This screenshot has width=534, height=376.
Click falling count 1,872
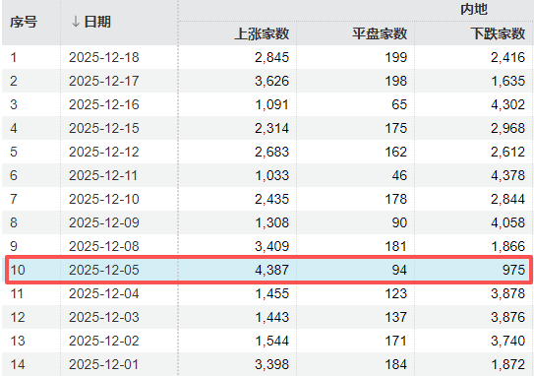click(507, 364)
